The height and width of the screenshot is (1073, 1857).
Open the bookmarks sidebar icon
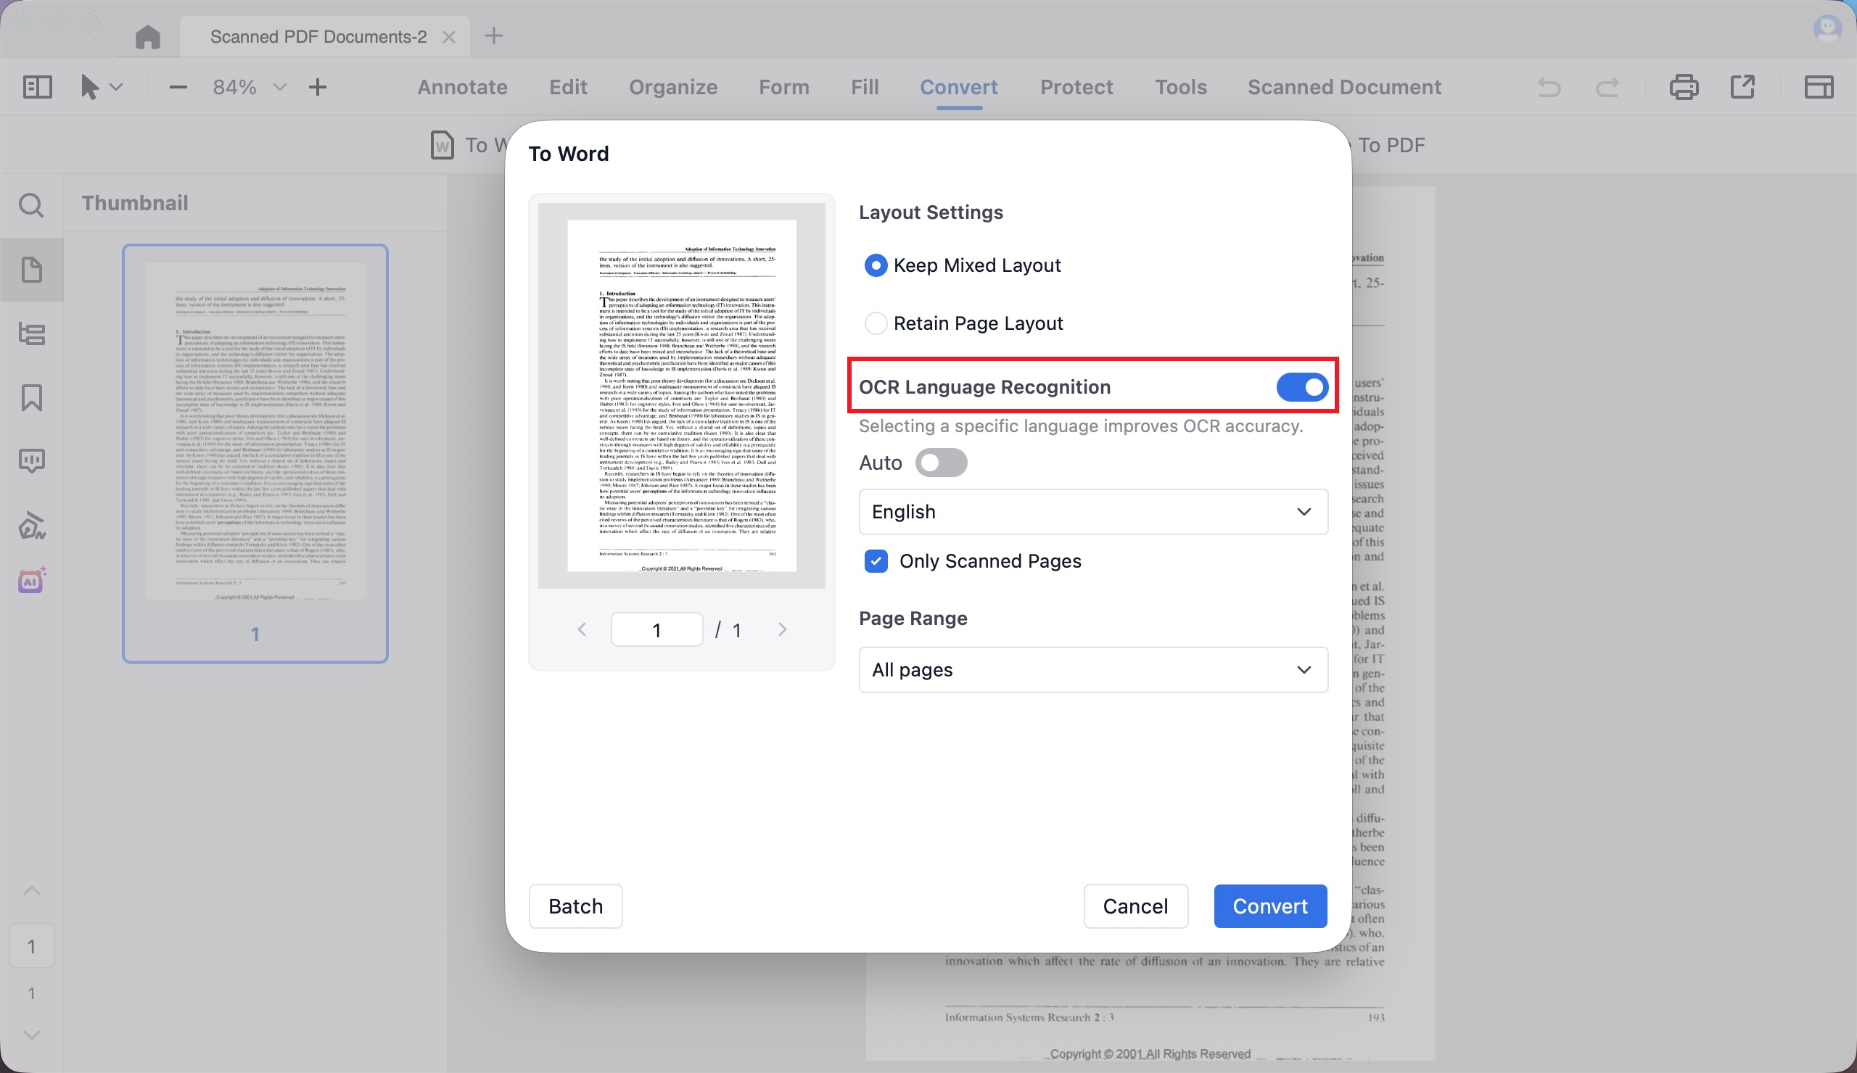[32, 398]
